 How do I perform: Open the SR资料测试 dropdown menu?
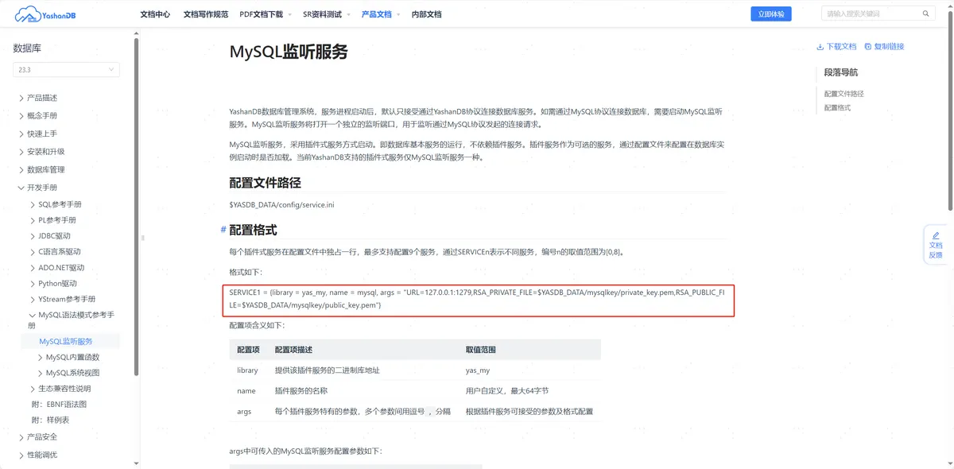tap(327, 14)
